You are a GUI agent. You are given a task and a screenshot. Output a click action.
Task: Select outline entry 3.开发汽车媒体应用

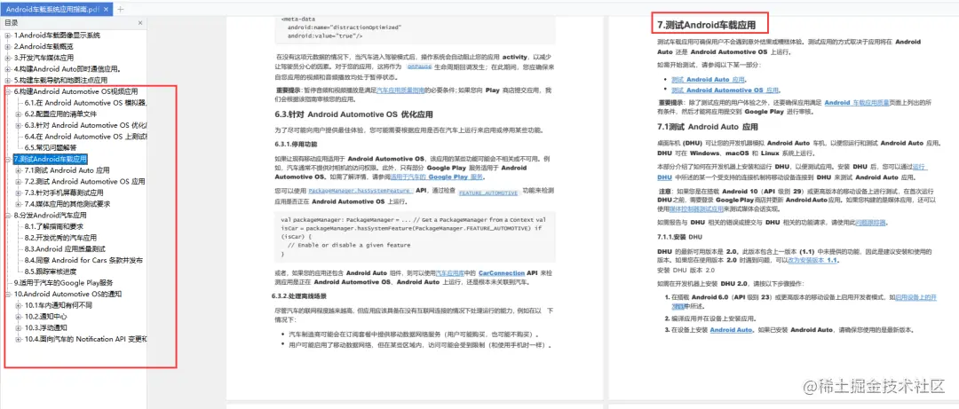click(44, 58)
